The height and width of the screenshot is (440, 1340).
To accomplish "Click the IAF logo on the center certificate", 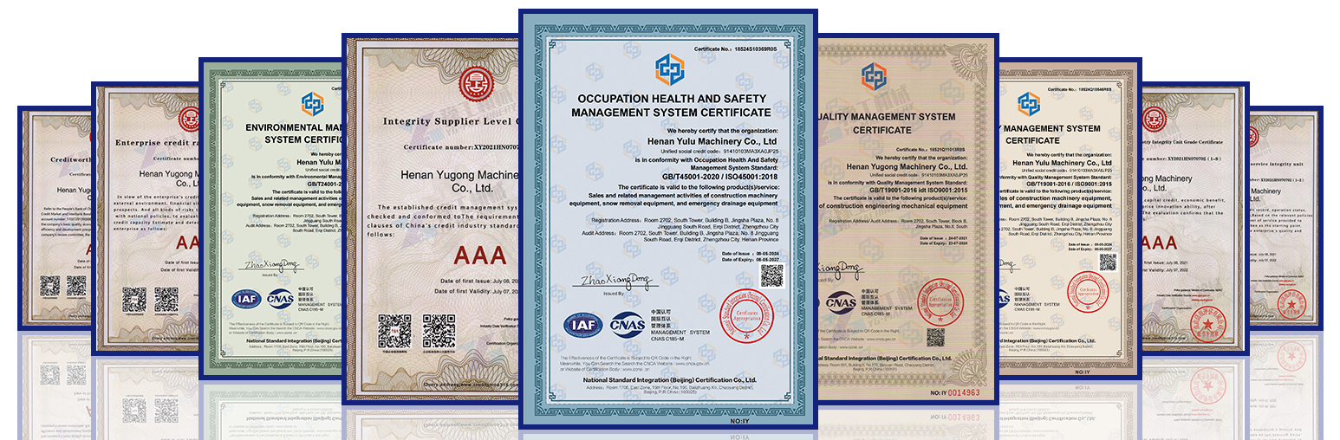I will [583, 325].
